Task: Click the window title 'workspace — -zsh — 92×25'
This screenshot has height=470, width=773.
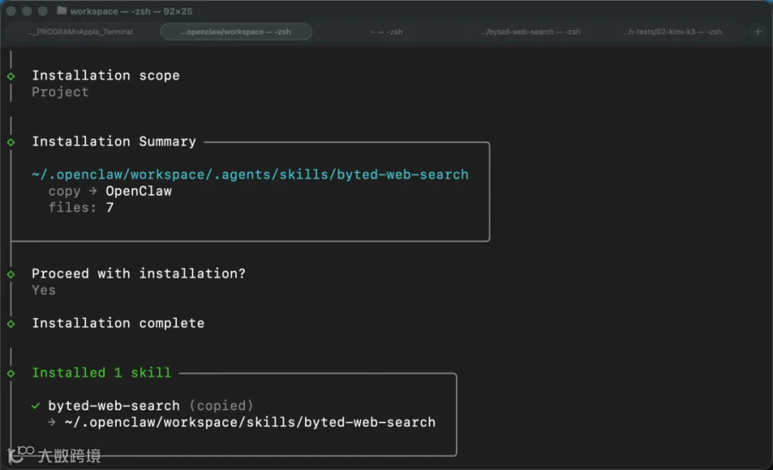Action: point(131,11)
